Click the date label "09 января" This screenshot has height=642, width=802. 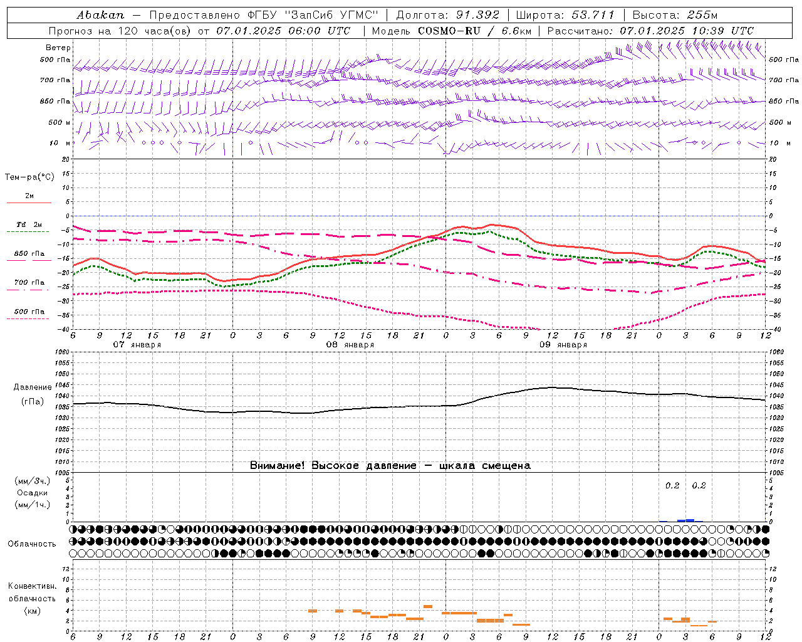(x=563, y=345)
